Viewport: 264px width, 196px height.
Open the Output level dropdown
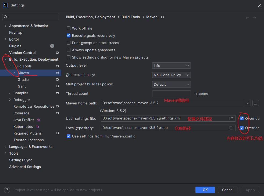[172, 66]
